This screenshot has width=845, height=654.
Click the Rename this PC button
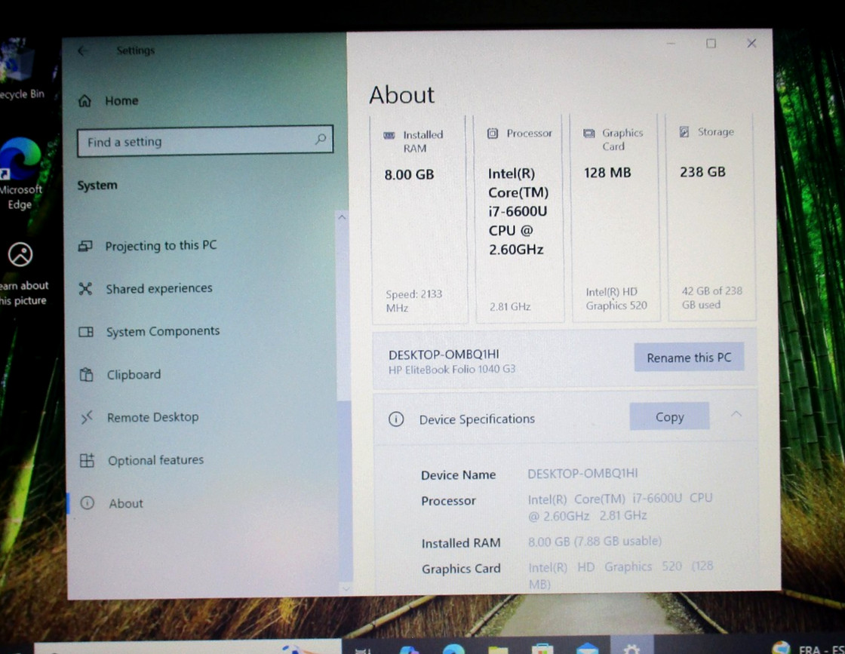[689, 357]
